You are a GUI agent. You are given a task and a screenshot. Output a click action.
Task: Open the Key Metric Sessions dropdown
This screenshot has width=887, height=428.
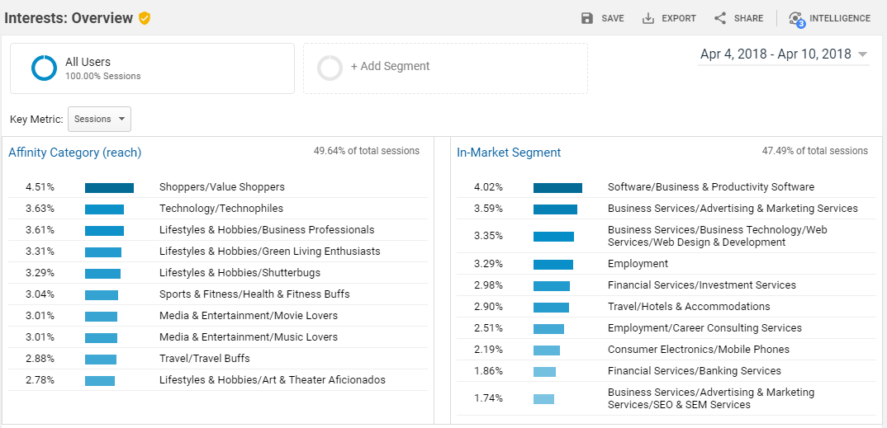pyautogui.click(x=99, y=119)
